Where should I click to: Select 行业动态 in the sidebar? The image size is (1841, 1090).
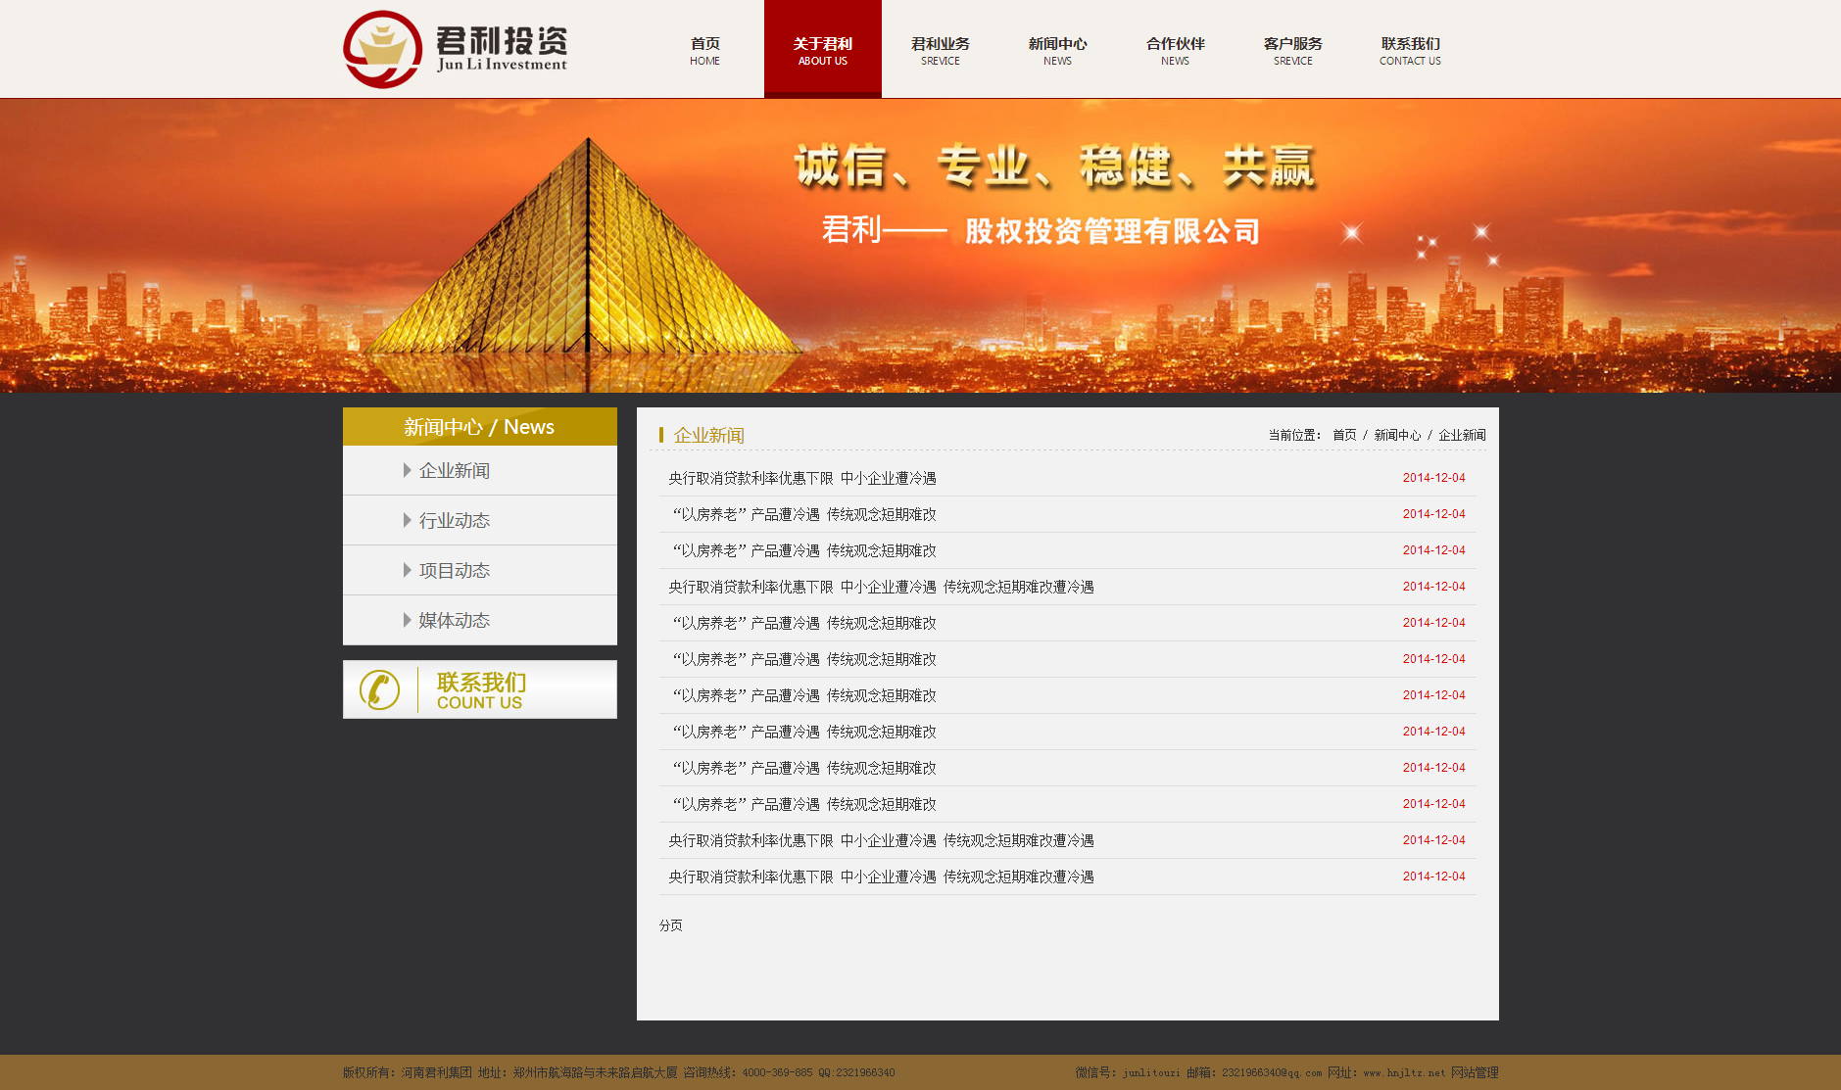pos(480,520)
